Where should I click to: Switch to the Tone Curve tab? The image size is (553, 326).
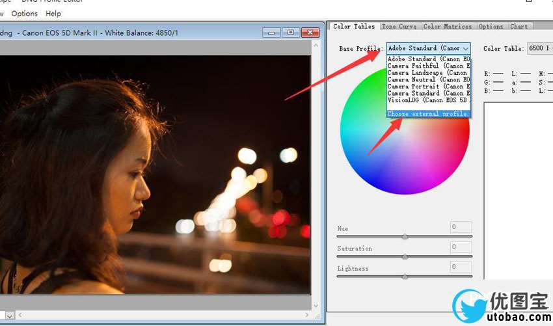pyautogui.click(x=399, y=27)
